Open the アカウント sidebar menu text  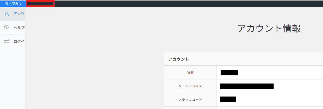[x=19, y=14]
